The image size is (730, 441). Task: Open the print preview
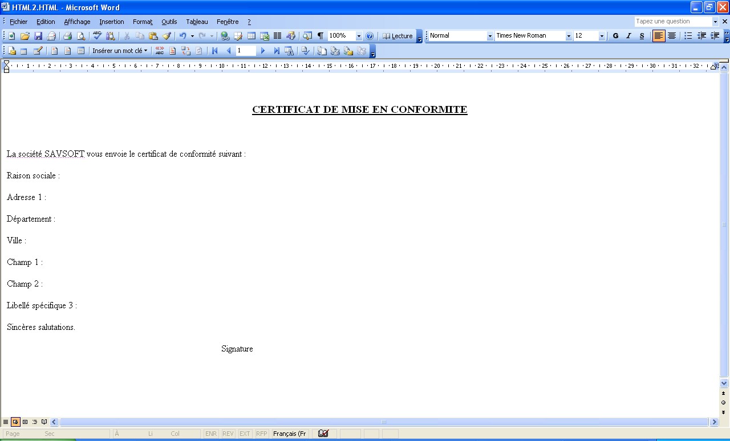pyautogui.click(x=80, y=35)
